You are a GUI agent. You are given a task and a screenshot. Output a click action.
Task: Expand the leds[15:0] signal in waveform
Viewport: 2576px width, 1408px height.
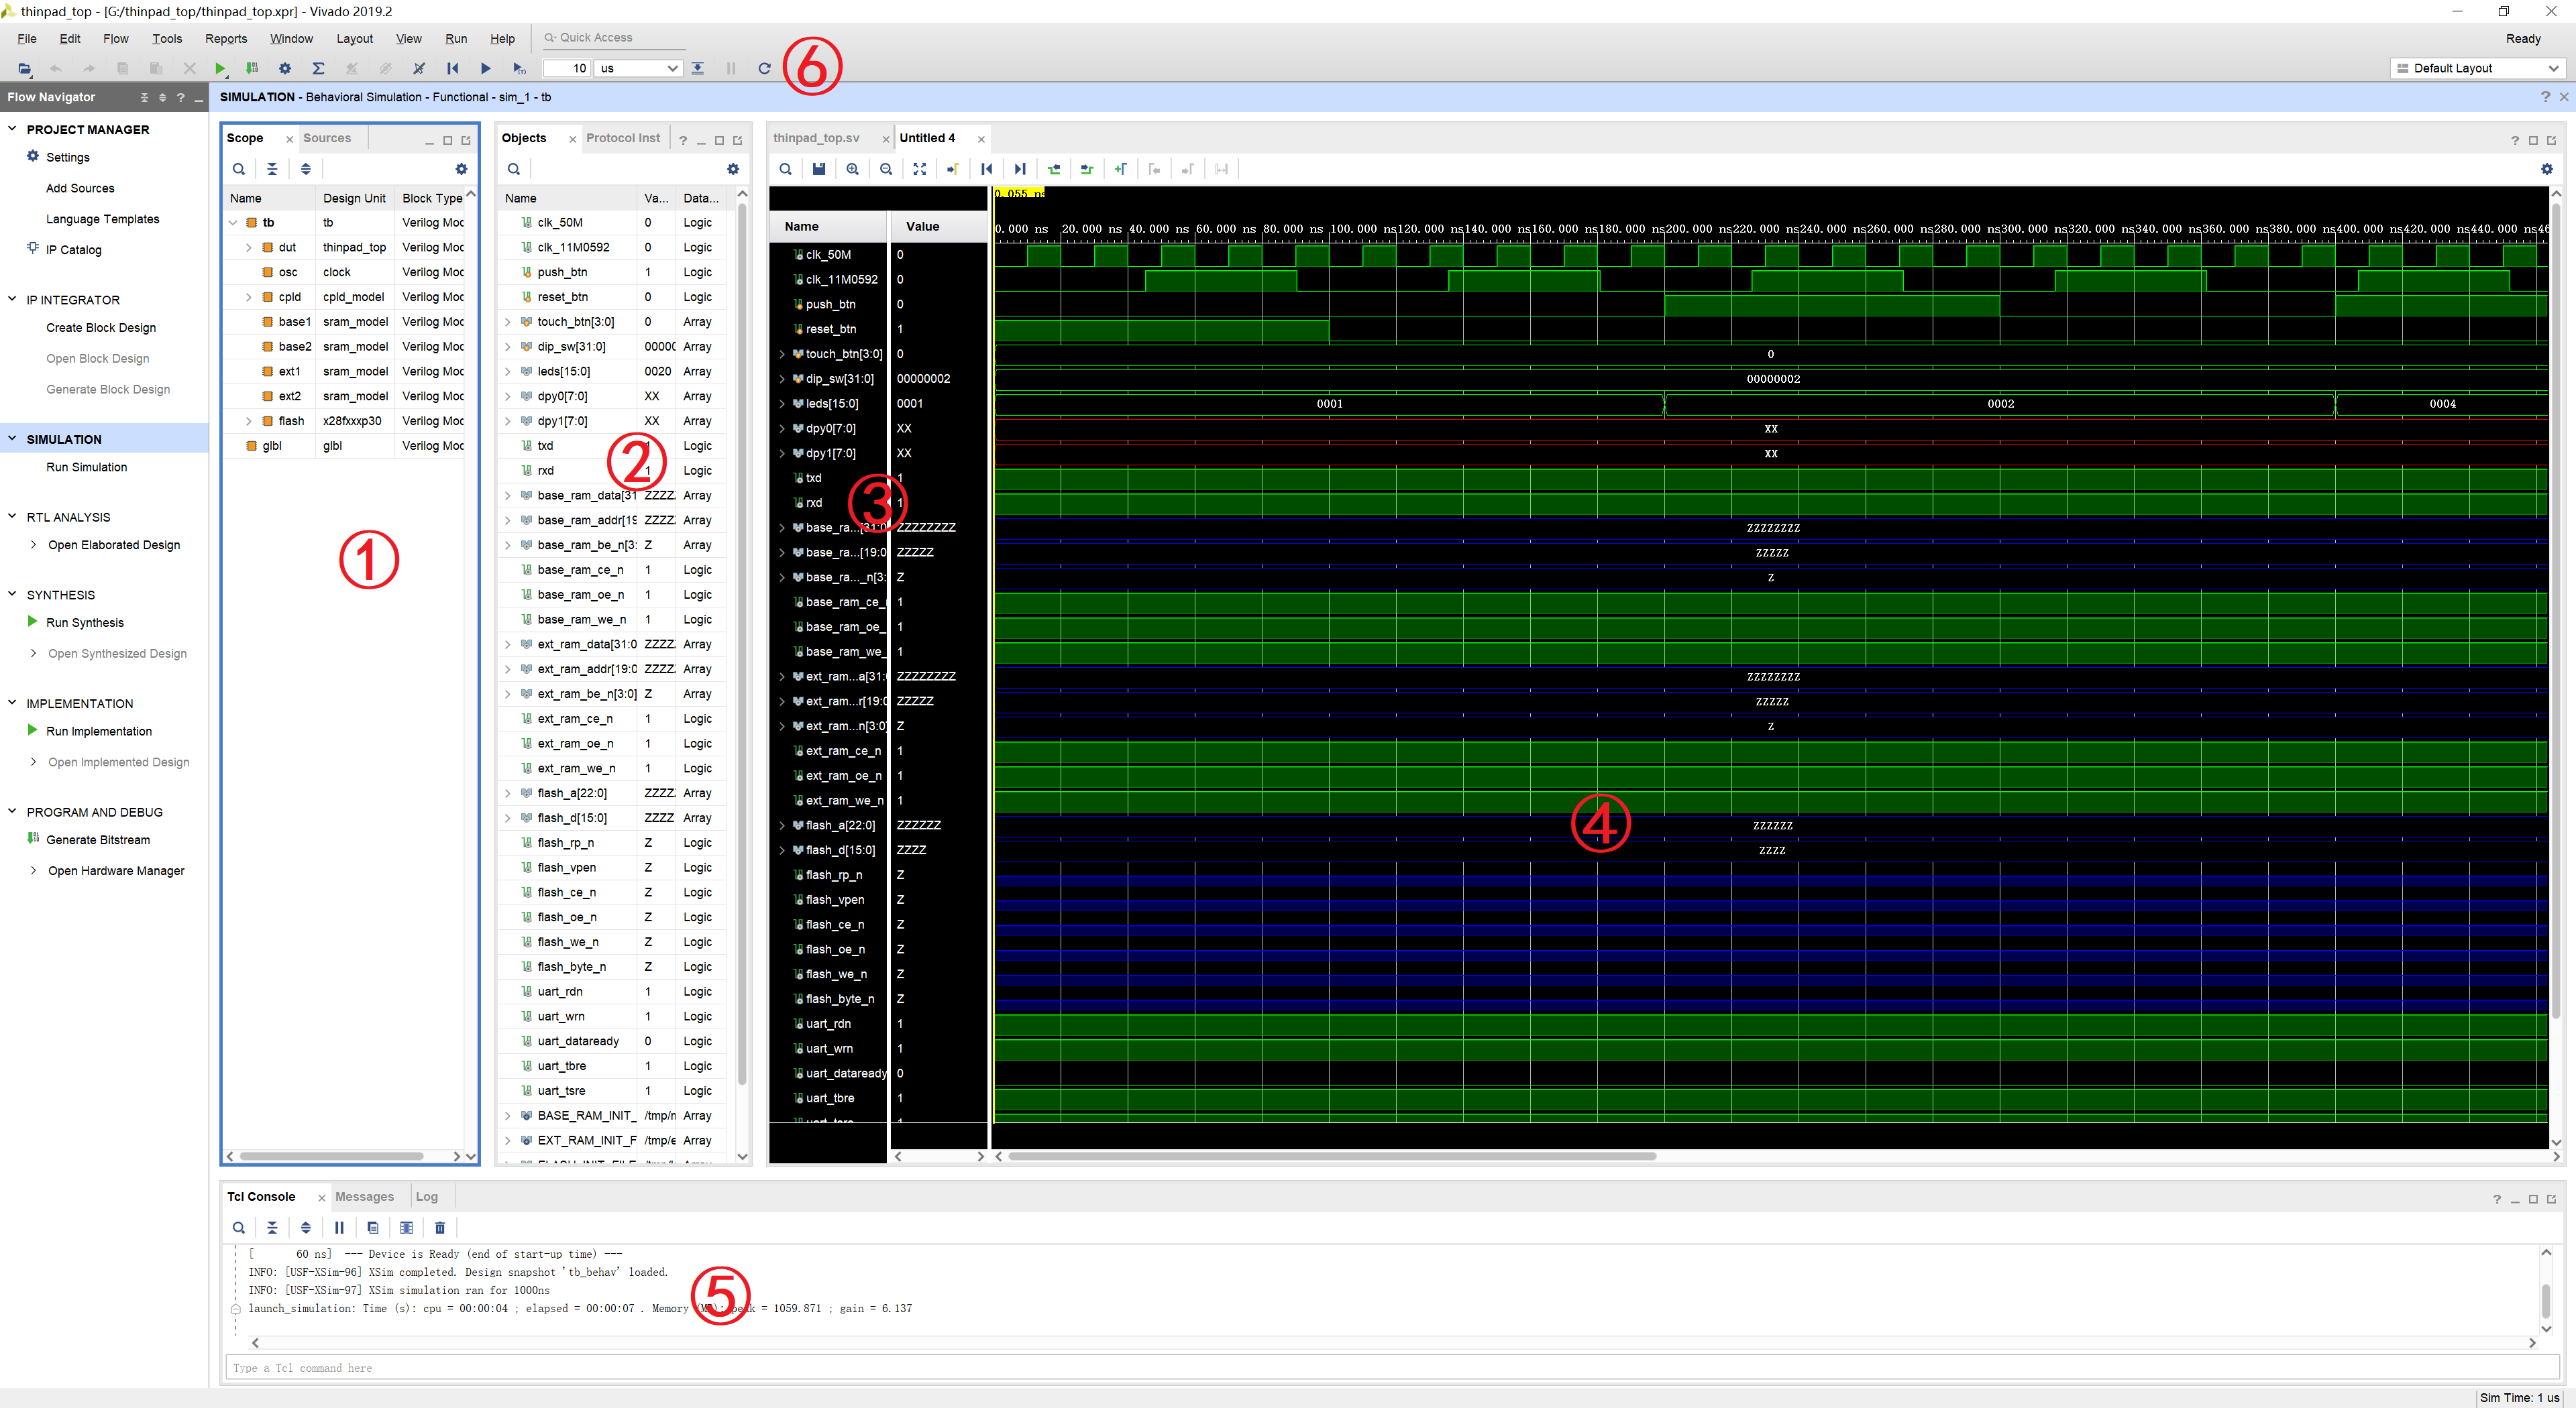782,404
